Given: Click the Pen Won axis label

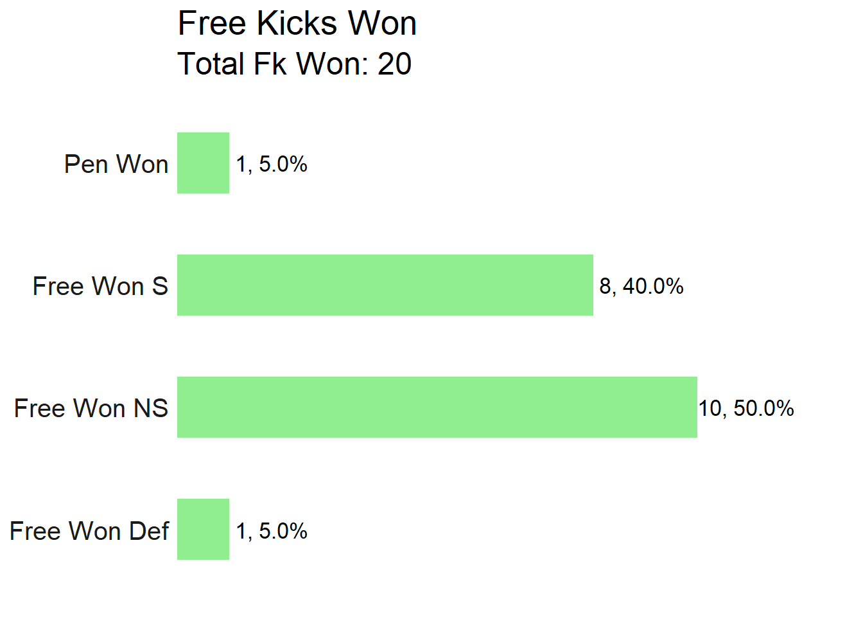Looking at the screenshot, I should 116,165.
